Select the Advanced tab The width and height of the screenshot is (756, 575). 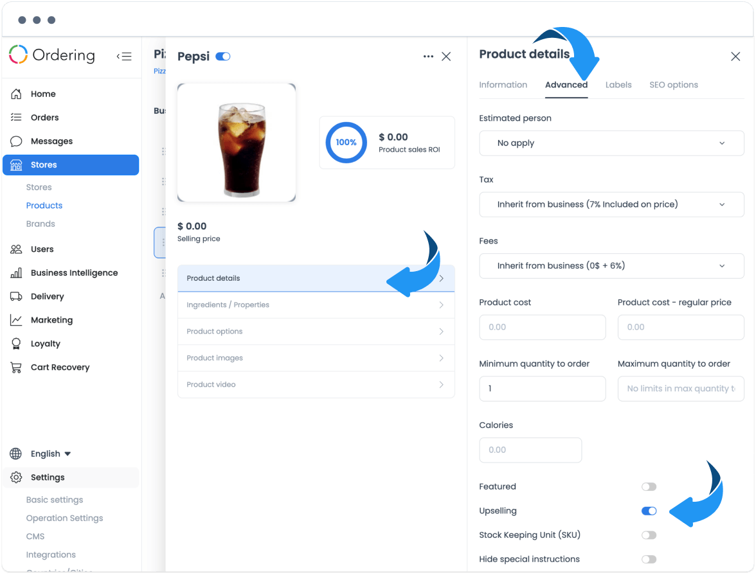coord(566,85)
